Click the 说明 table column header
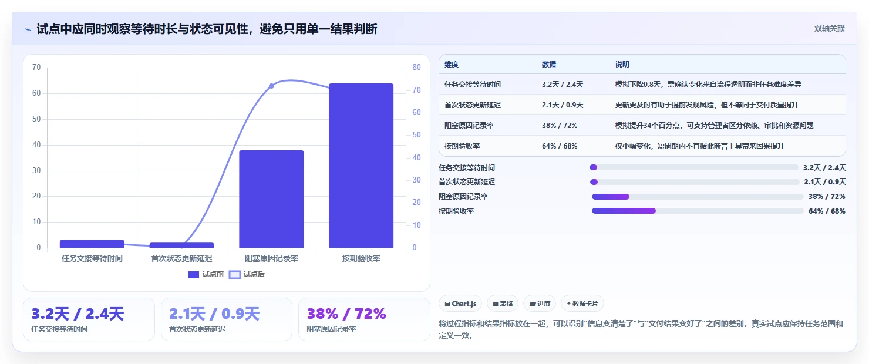This screenshot has width=869, height=364. [x=622, y=65]
